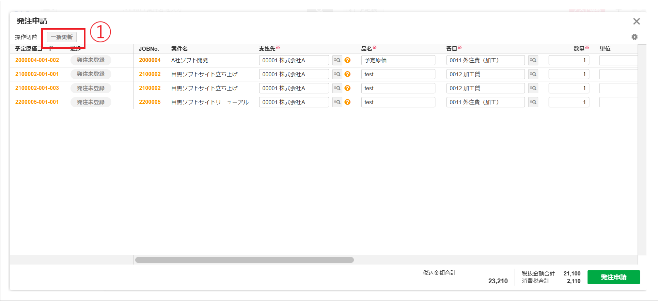The height and width of the screenshot is (302, 659).
Task: Click 数量 field in 2200005-001-001 row
Action: click(568, 102)
